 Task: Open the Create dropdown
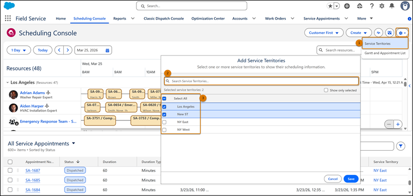tap(358, 33)
